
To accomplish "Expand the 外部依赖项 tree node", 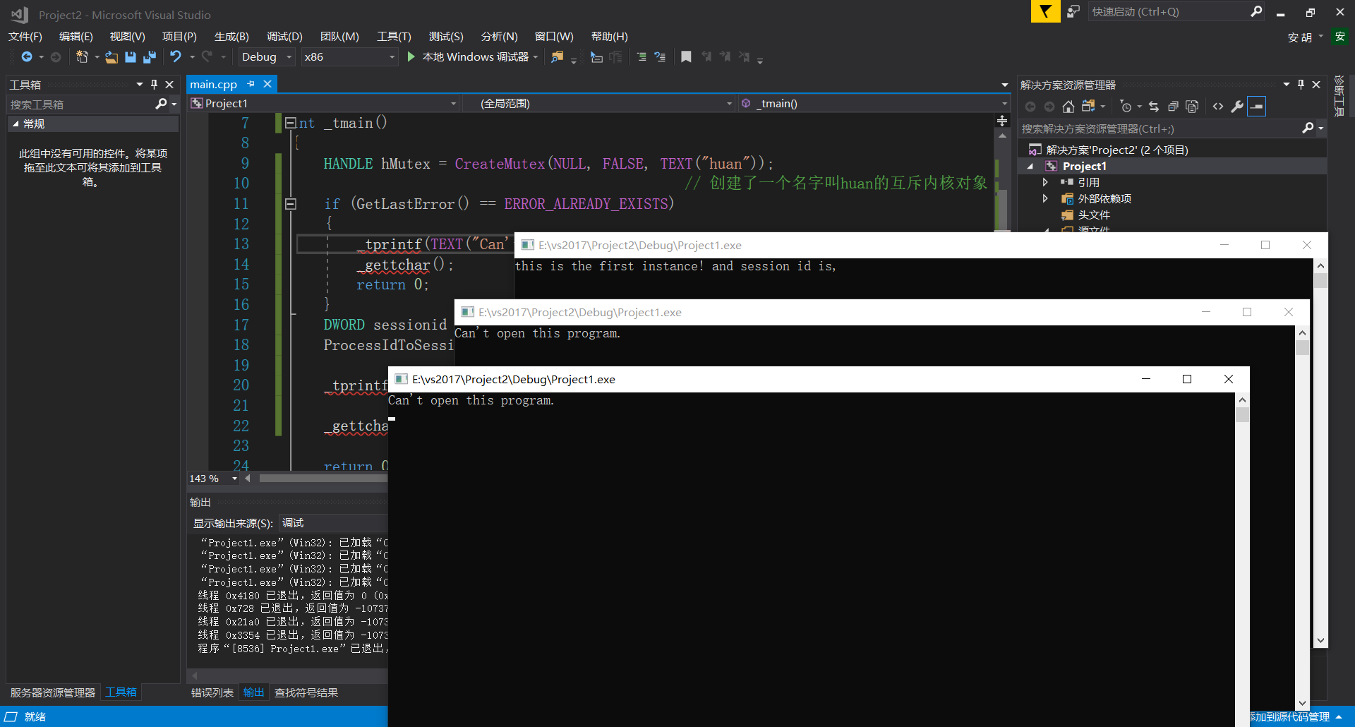I will (x=1046, y=198).
